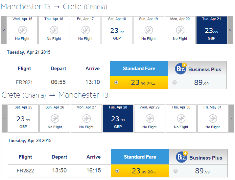
Task: Click the no-flight plane icon for Mon, Apr 20
Action: pyautogui.click(x=180, y=30)
